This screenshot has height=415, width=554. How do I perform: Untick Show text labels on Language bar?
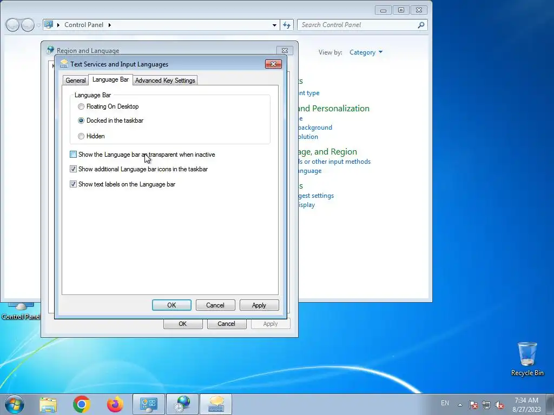click(x=73, y=184)
